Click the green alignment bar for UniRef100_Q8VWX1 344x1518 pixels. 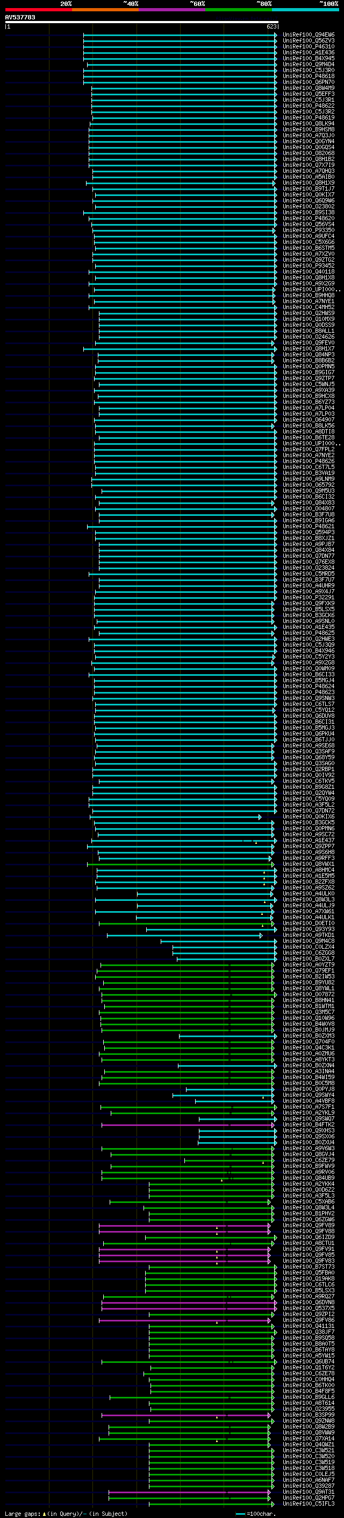point(181,864)
